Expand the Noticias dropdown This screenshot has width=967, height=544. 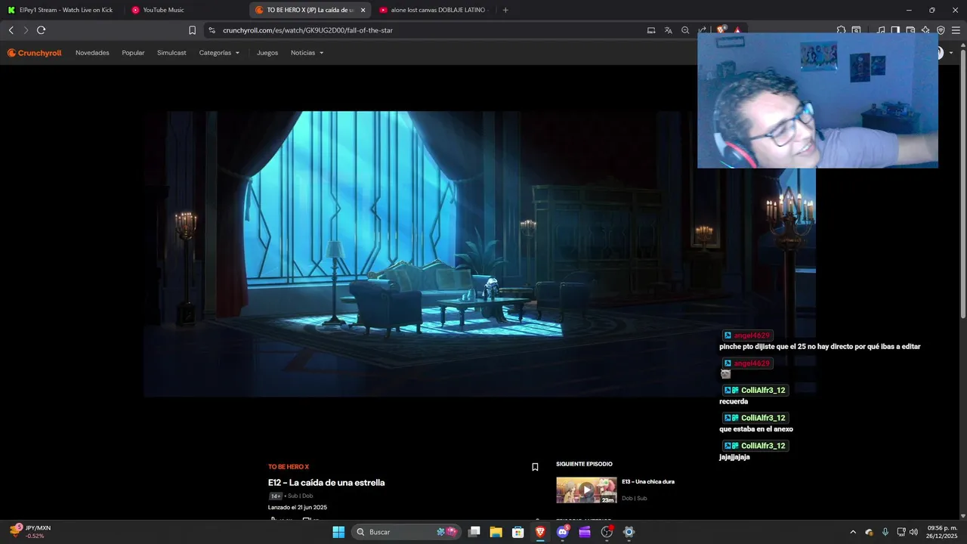coord(307,53)
